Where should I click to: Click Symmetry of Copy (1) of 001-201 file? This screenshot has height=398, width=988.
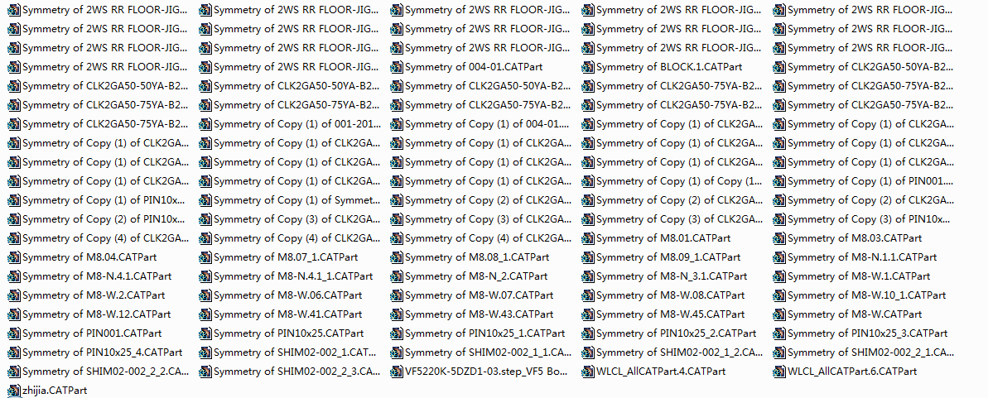click(x=290, y=124)
